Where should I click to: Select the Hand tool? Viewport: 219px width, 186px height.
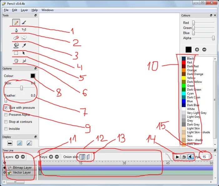pos(16,61)
